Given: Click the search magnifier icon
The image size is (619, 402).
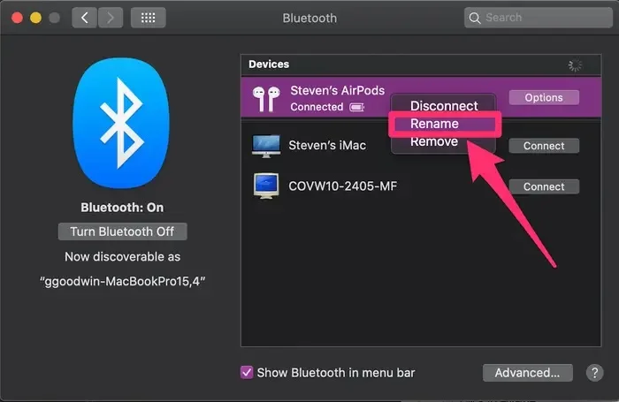Looking at the screenshot, I should [476, 18].
